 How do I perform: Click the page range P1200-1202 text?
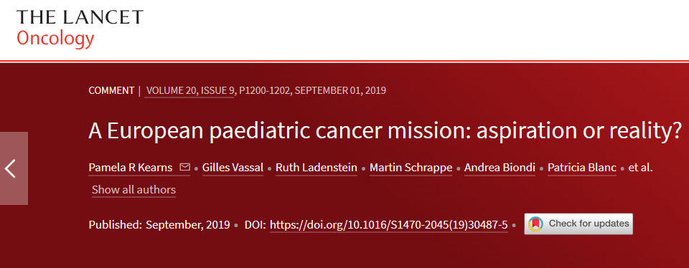pyautogui.click(x=264, y=91)
